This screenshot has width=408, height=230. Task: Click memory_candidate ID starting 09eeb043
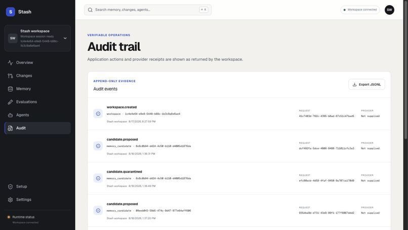coord(163,211)
